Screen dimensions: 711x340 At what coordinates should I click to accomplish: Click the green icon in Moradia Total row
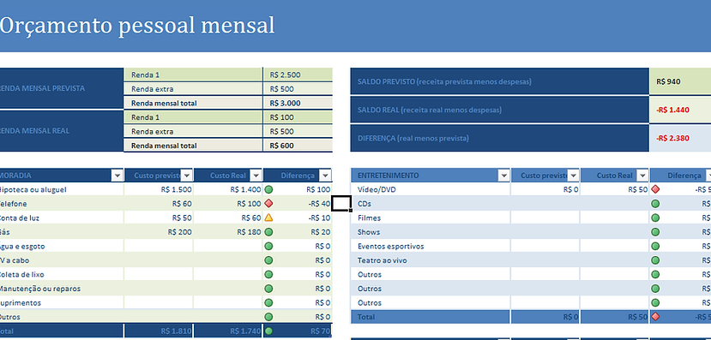pos(268,331)
